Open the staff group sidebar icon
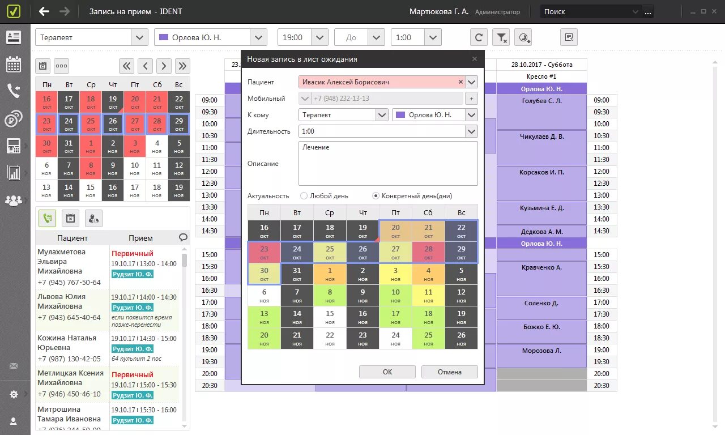The width and height of the screenshot is (725, 435). [x=14, y=200]
